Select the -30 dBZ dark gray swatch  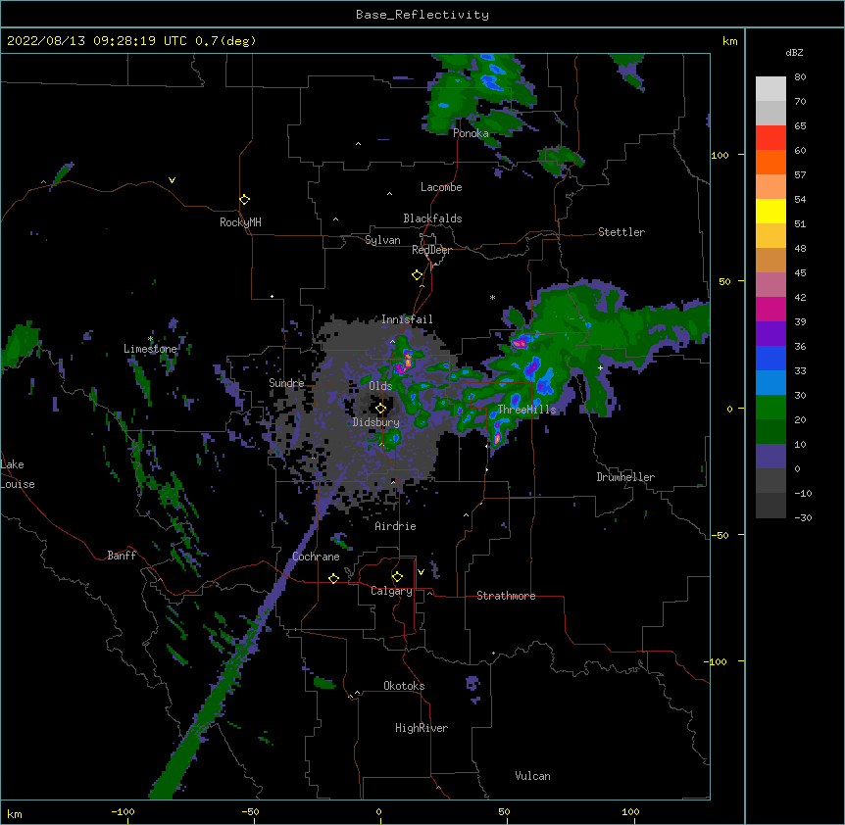click(x=770, y=506)
